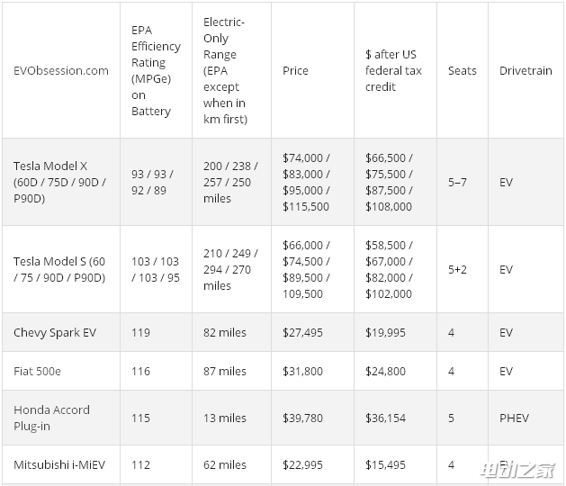Click the PHEV drivetrain cell
Image resolution: width=566 pixels, height=486 pixels.
[x=514, y=418]
